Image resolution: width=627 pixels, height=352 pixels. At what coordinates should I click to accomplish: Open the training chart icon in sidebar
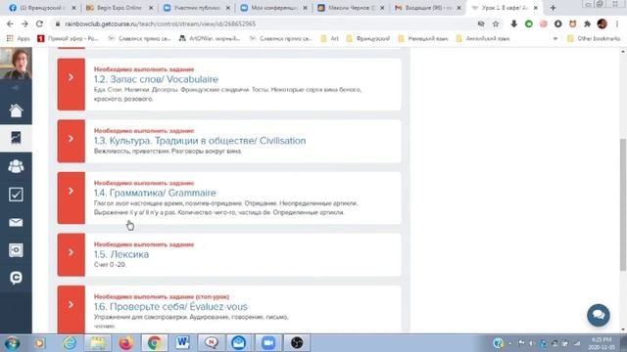16,138
